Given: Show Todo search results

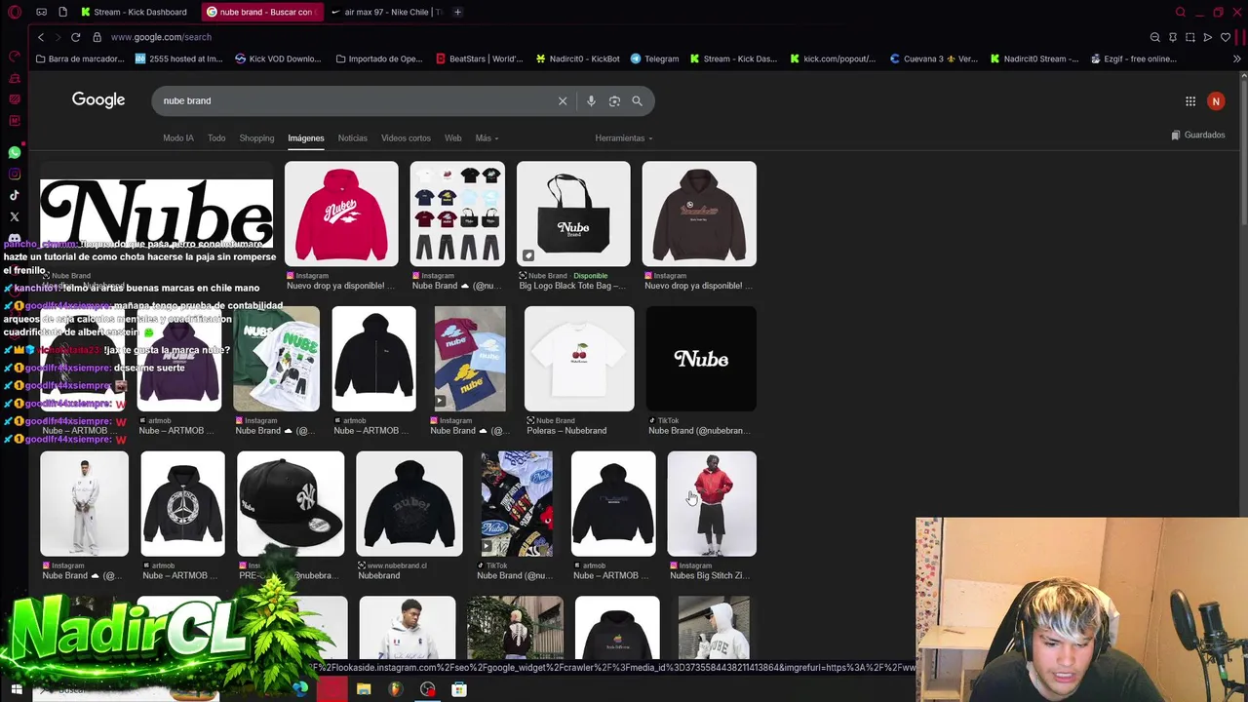Looking at the screenshot, I should point(216,138).
